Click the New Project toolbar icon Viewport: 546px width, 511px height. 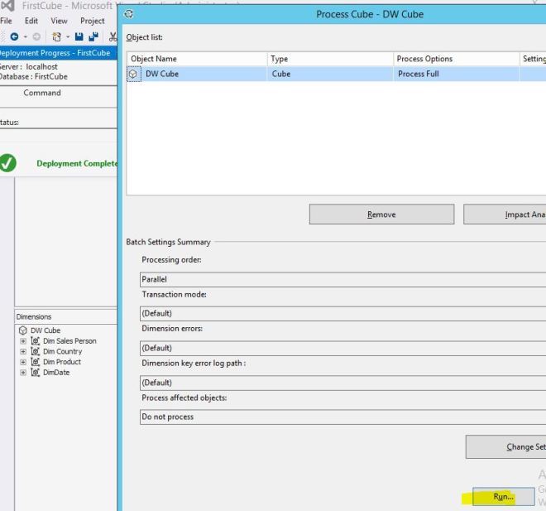click(x=57, y=37)
